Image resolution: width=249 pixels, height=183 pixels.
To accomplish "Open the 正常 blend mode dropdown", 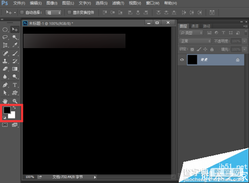I will click(x=195, y=41).
